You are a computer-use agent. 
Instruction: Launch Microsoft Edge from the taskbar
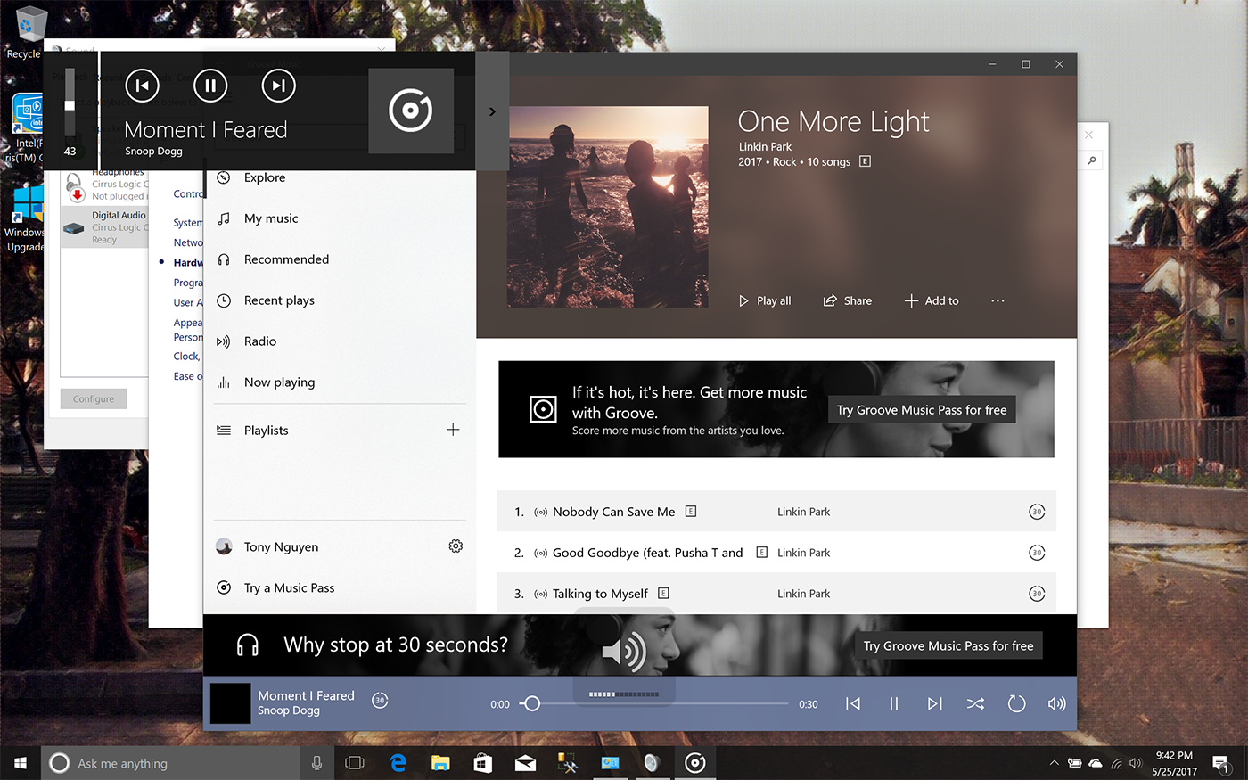click(398, 763)
